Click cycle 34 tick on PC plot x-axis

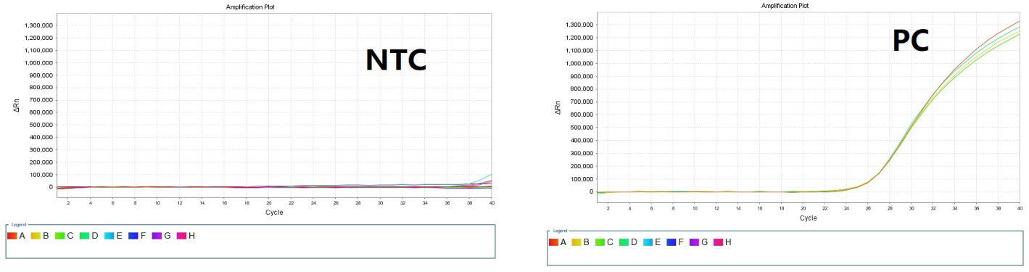click(954, 208)
